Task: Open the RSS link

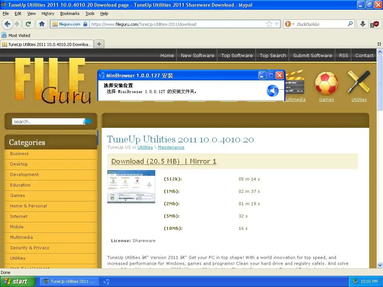Action: pyautogui.click(x=343, y=55)
